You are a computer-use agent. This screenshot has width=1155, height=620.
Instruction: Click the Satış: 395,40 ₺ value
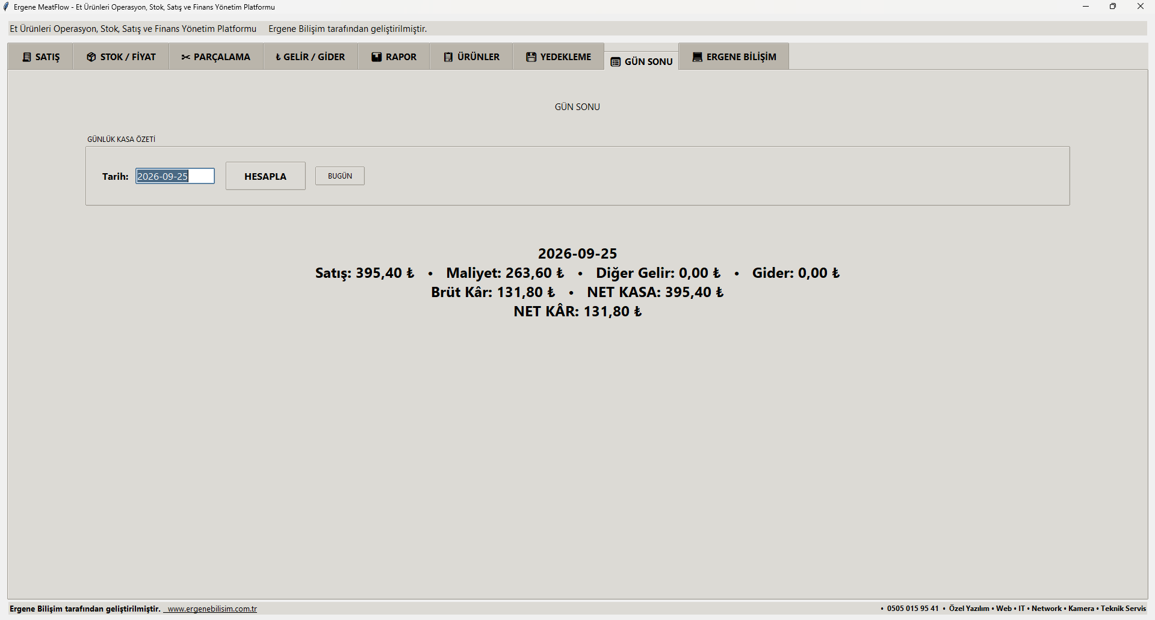coord(365,273)
